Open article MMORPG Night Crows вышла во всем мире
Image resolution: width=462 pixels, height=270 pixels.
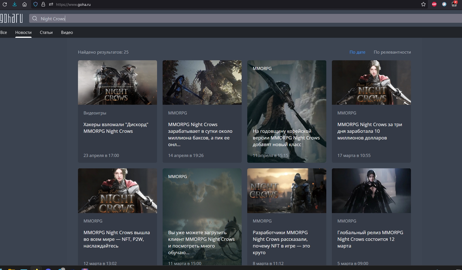point(117,239)
